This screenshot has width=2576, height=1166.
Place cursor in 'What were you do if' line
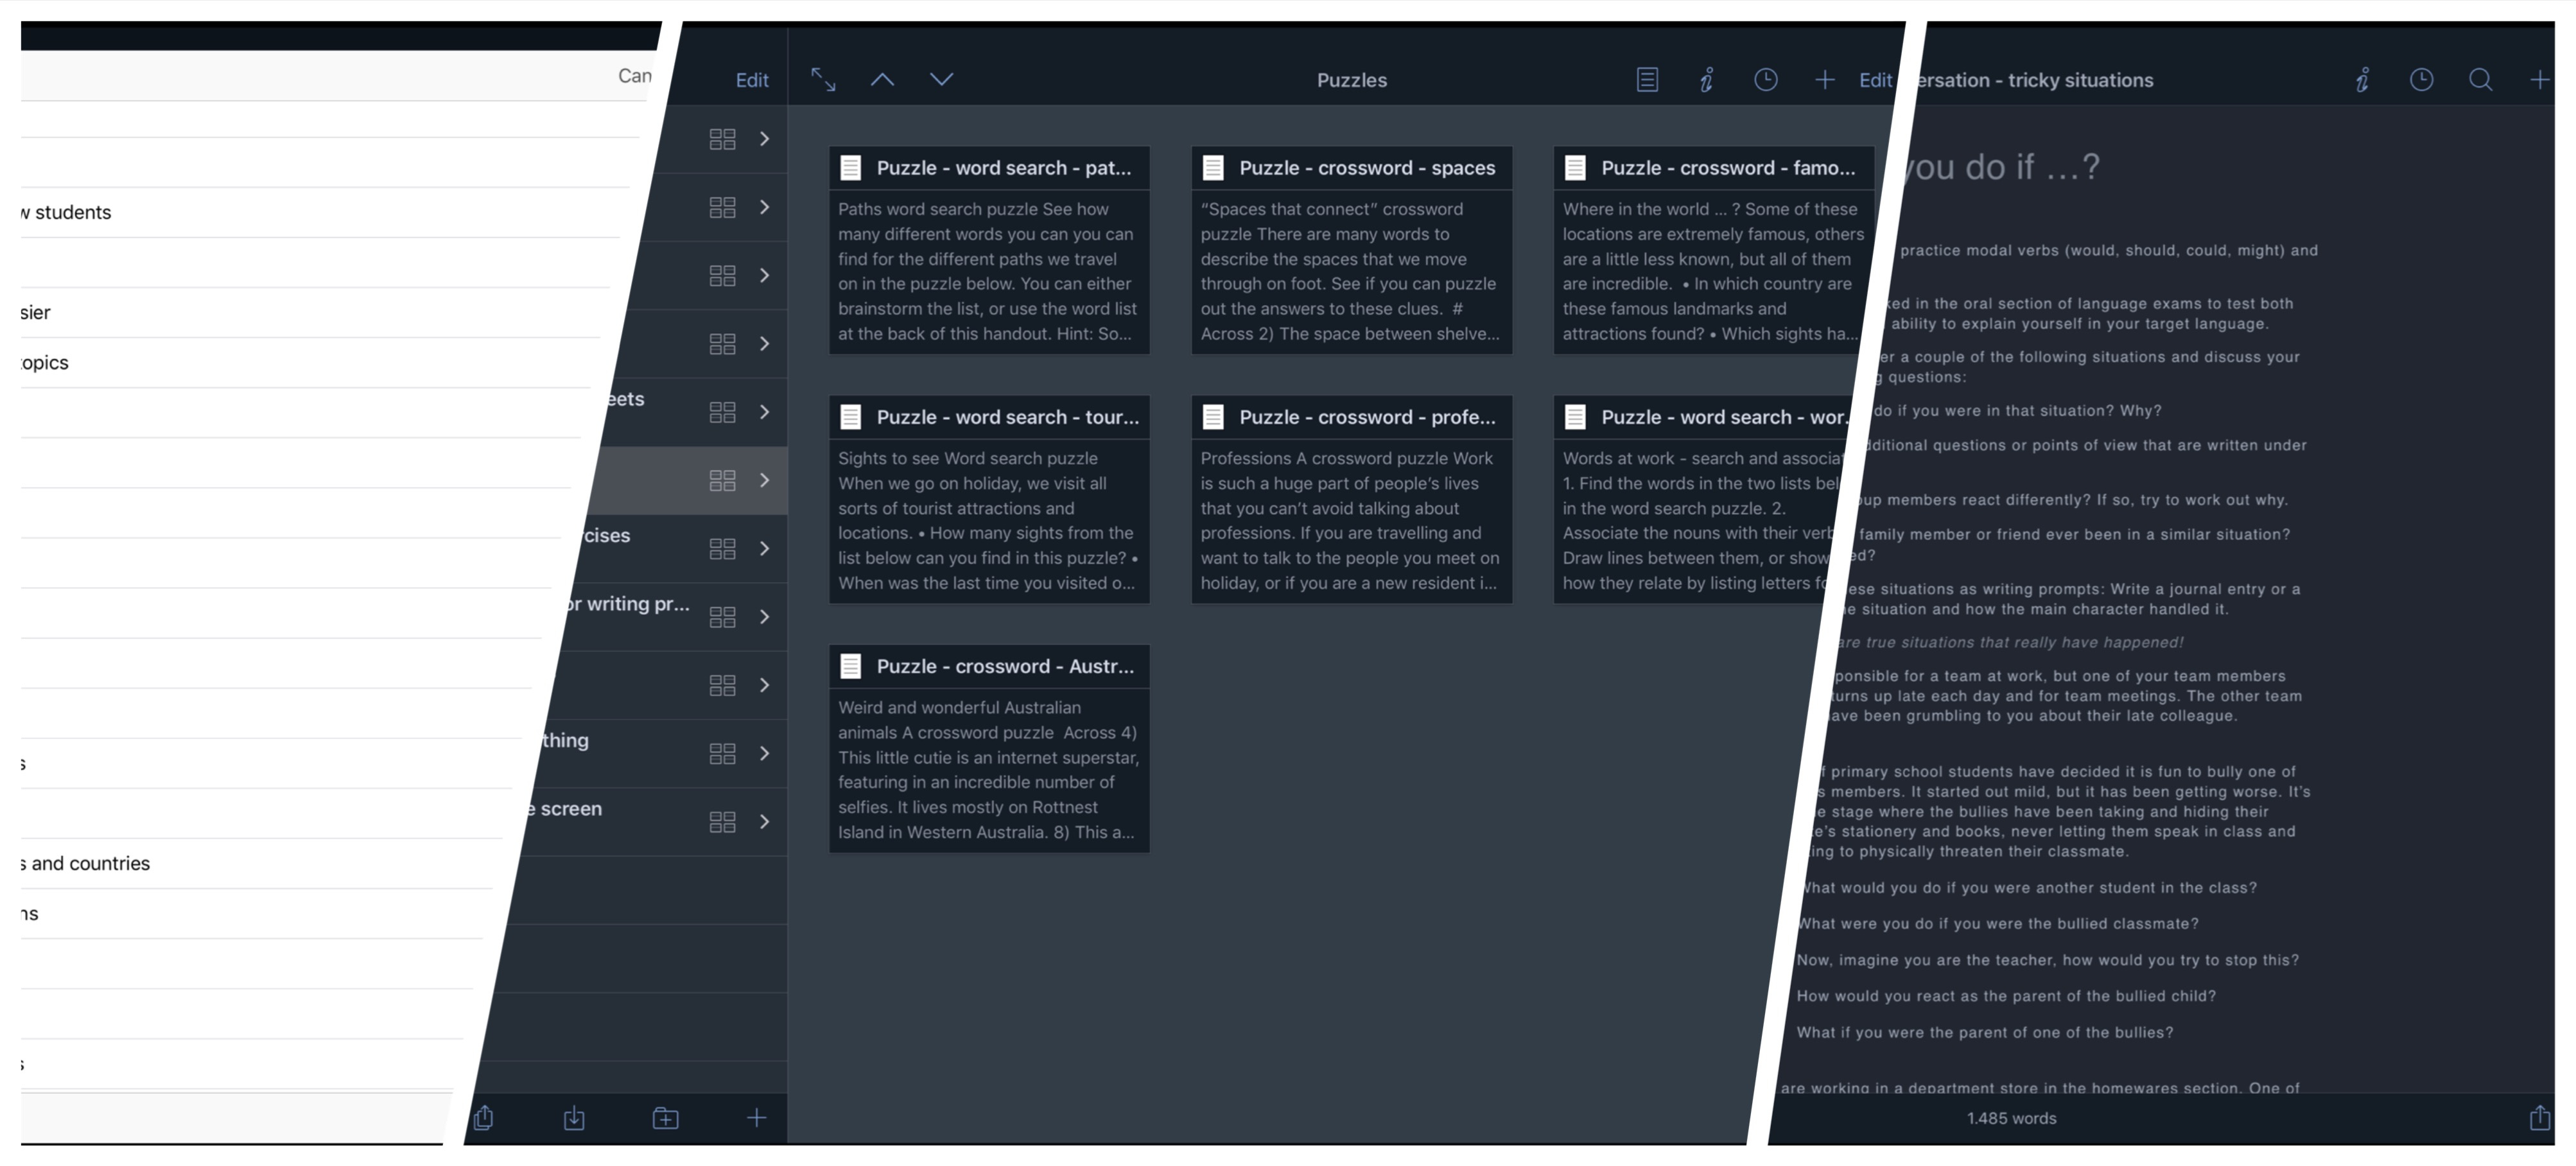tap(1997, 924)
